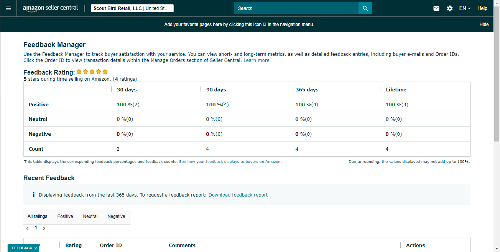Click the Positive row label

click(x=39, y=104)
